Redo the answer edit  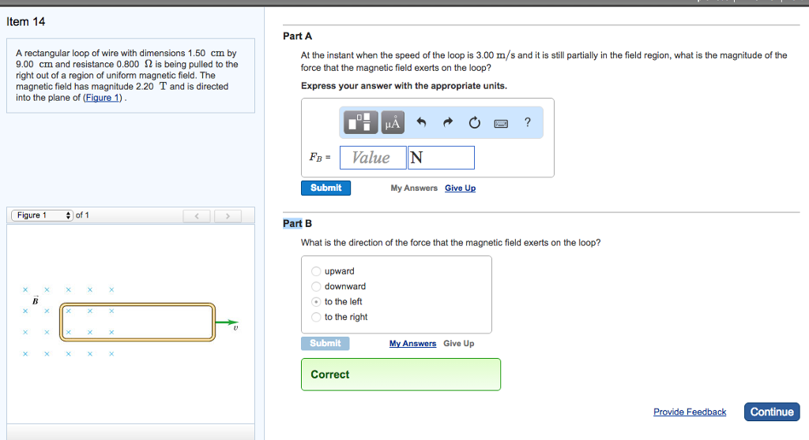(x=448, y=123)
